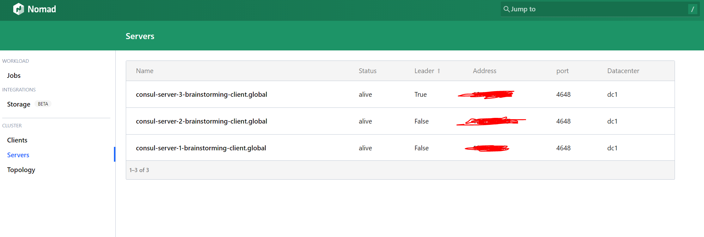The height and width of the screenshot is (237, 704).
Task: Sort by the Name column header
Action: pyautogui.click(x=145, y=71)
